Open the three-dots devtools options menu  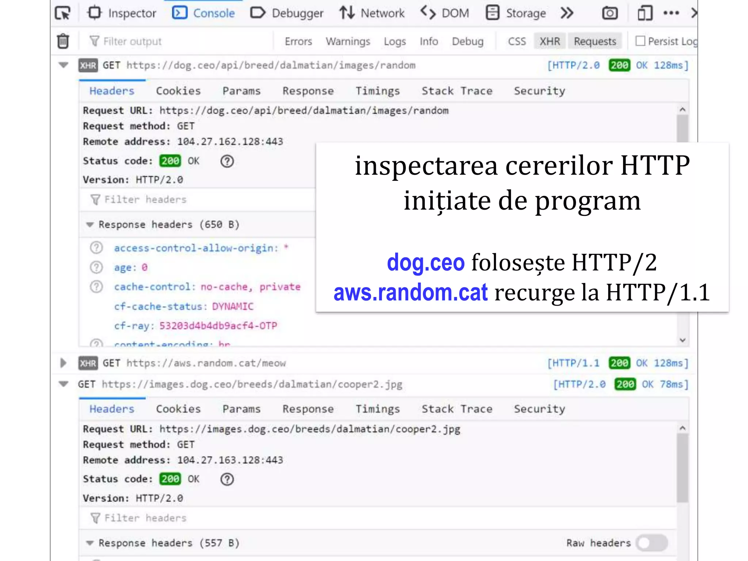pyautogui.click(x=671, y=14)
